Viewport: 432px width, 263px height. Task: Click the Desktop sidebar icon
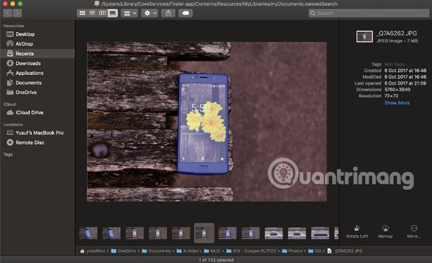10,34
